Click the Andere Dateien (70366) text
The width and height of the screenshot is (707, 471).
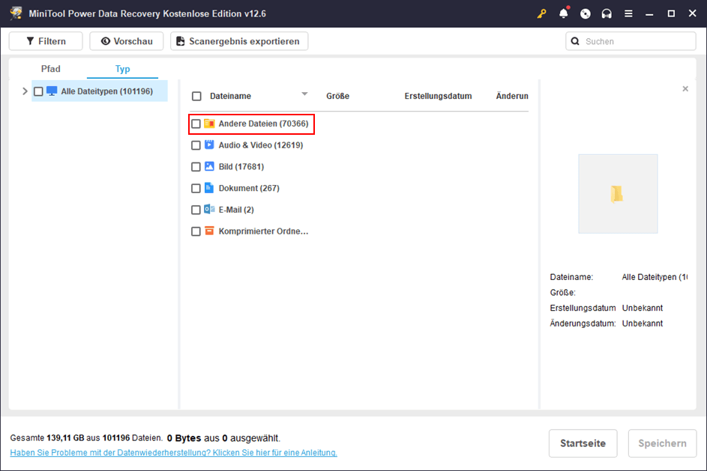coord(263,124)
